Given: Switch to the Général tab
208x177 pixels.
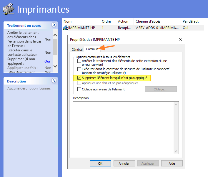Looking at the screenshot, I should [x=77, y=50].
